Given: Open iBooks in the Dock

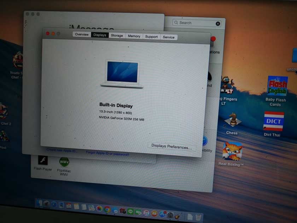Looking at the screenshot, I should (154, 214).
